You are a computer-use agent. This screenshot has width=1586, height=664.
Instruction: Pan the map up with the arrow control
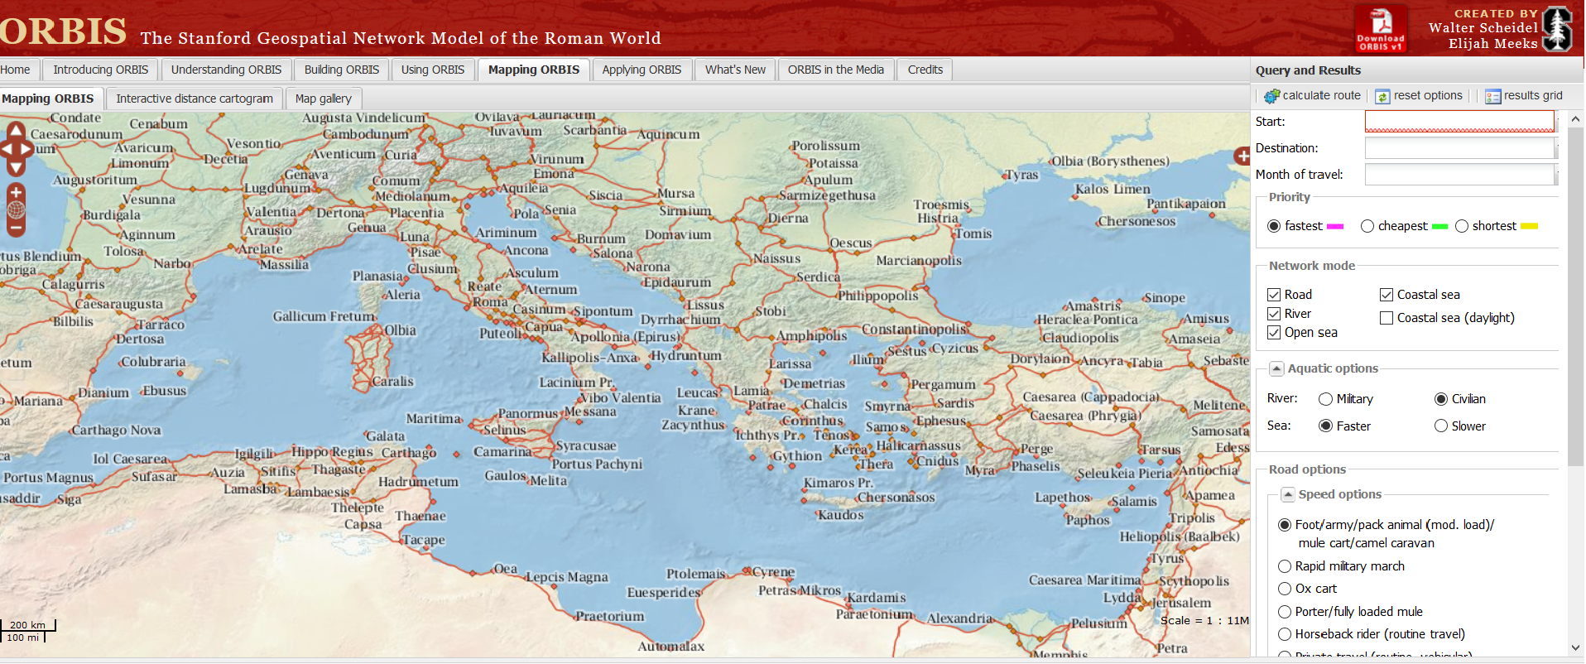tap(16, 130)
